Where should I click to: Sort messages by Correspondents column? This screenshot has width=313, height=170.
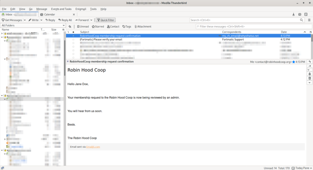(x=232, y=32)
